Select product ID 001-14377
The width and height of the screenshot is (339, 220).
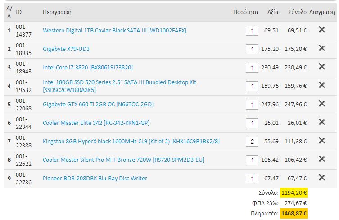tap(23, 31)
